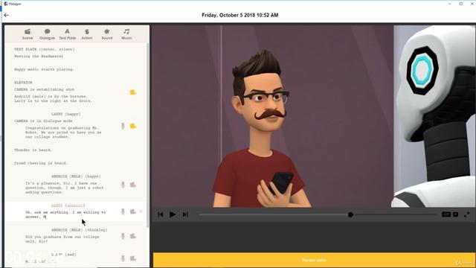The height and width of the screenshot is (268, 476).
Task: Add a Sound effect
Action: (x=107, y=34)
